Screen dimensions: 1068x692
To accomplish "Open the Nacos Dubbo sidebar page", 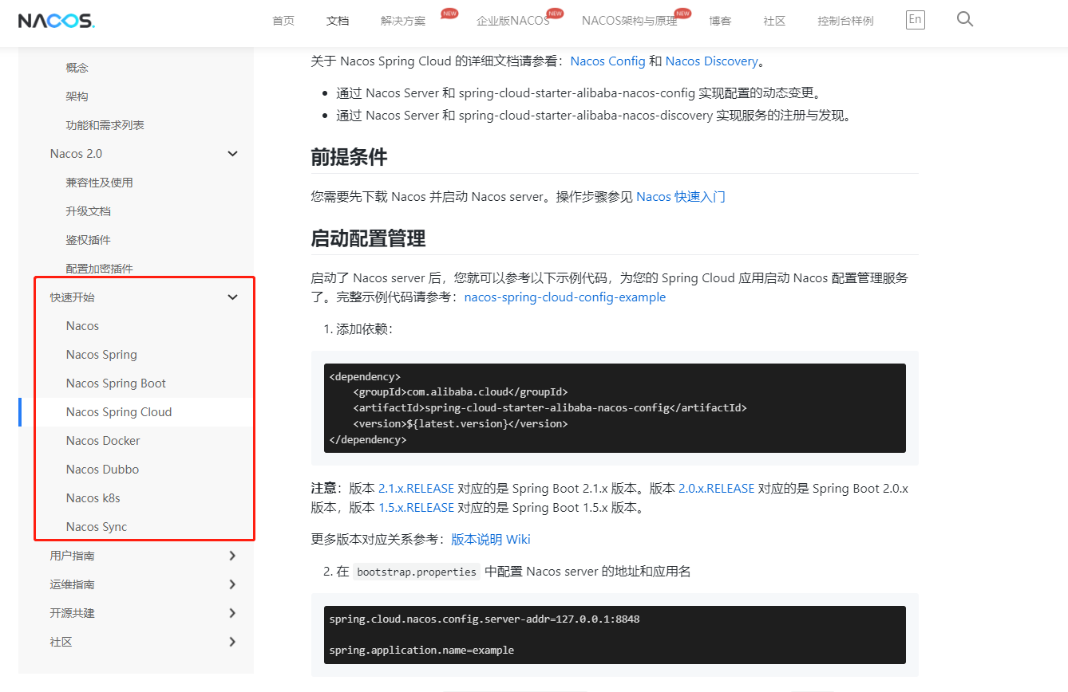I will pyautogui.click(x=103, y=470).
